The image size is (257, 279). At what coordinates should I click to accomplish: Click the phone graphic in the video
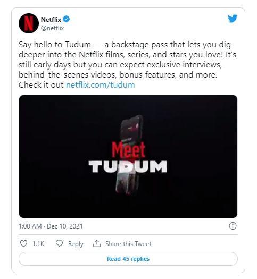coord(129,154)
